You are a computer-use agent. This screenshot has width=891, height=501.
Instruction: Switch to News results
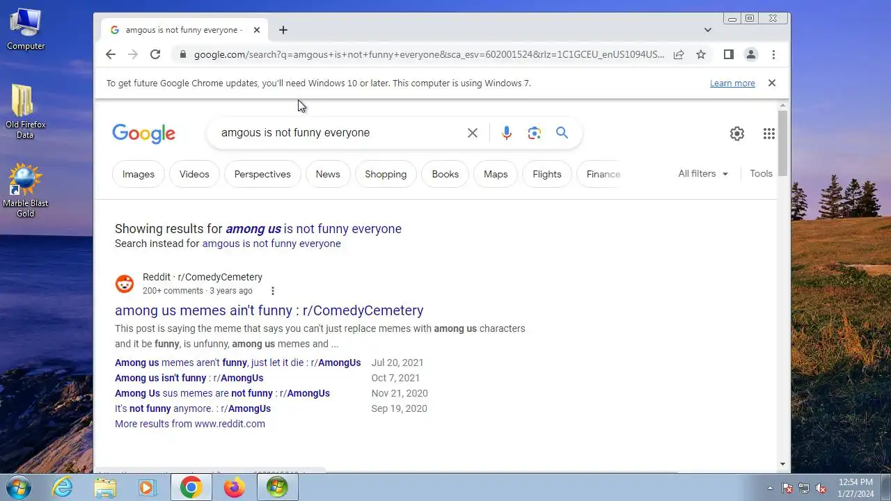(x=328, y=174)
